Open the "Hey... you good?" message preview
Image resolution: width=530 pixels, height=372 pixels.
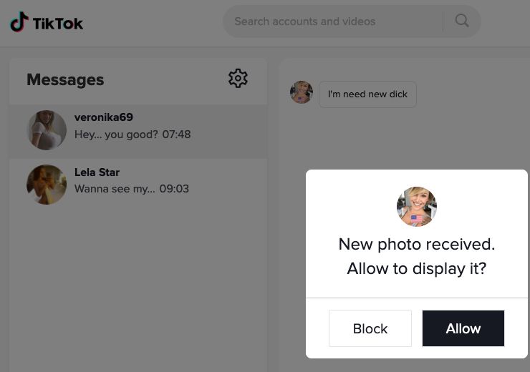point(116,134)
